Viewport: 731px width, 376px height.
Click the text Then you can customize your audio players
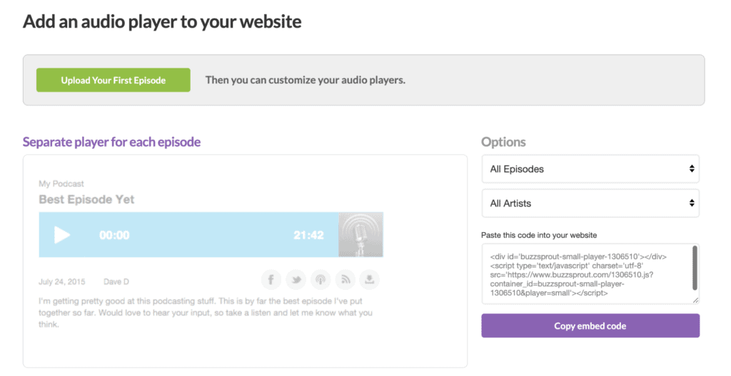pos(306,80)
